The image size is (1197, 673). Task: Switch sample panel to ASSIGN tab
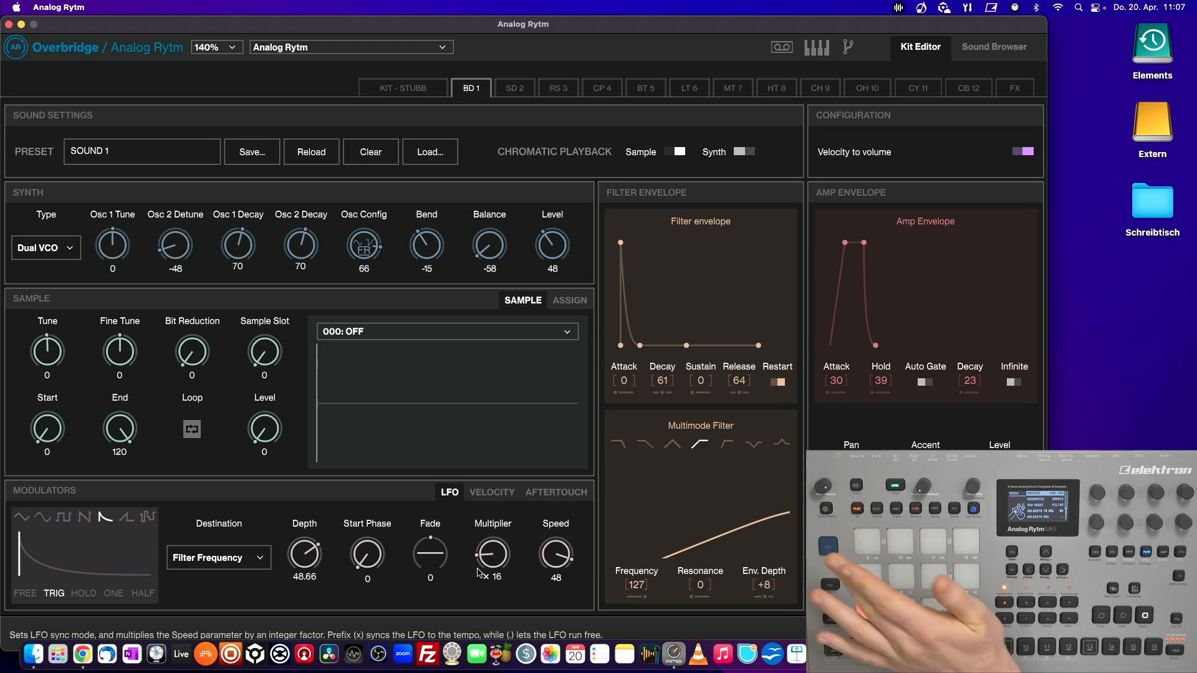tap(570, 300)
